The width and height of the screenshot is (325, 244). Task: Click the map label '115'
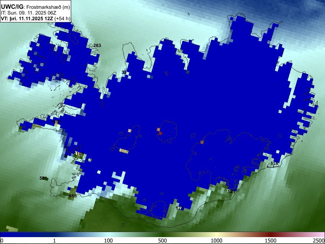pos(274,163)
